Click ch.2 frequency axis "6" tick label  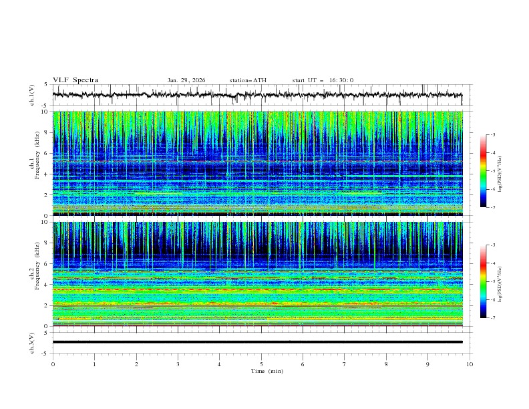tap(47, 263)
